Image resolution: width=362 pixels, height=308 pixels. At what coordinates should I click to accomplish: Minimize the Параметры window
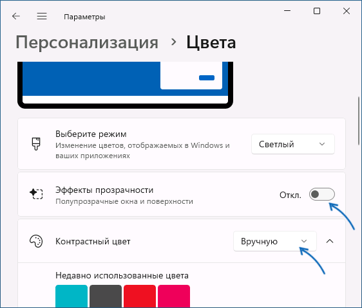287,11
